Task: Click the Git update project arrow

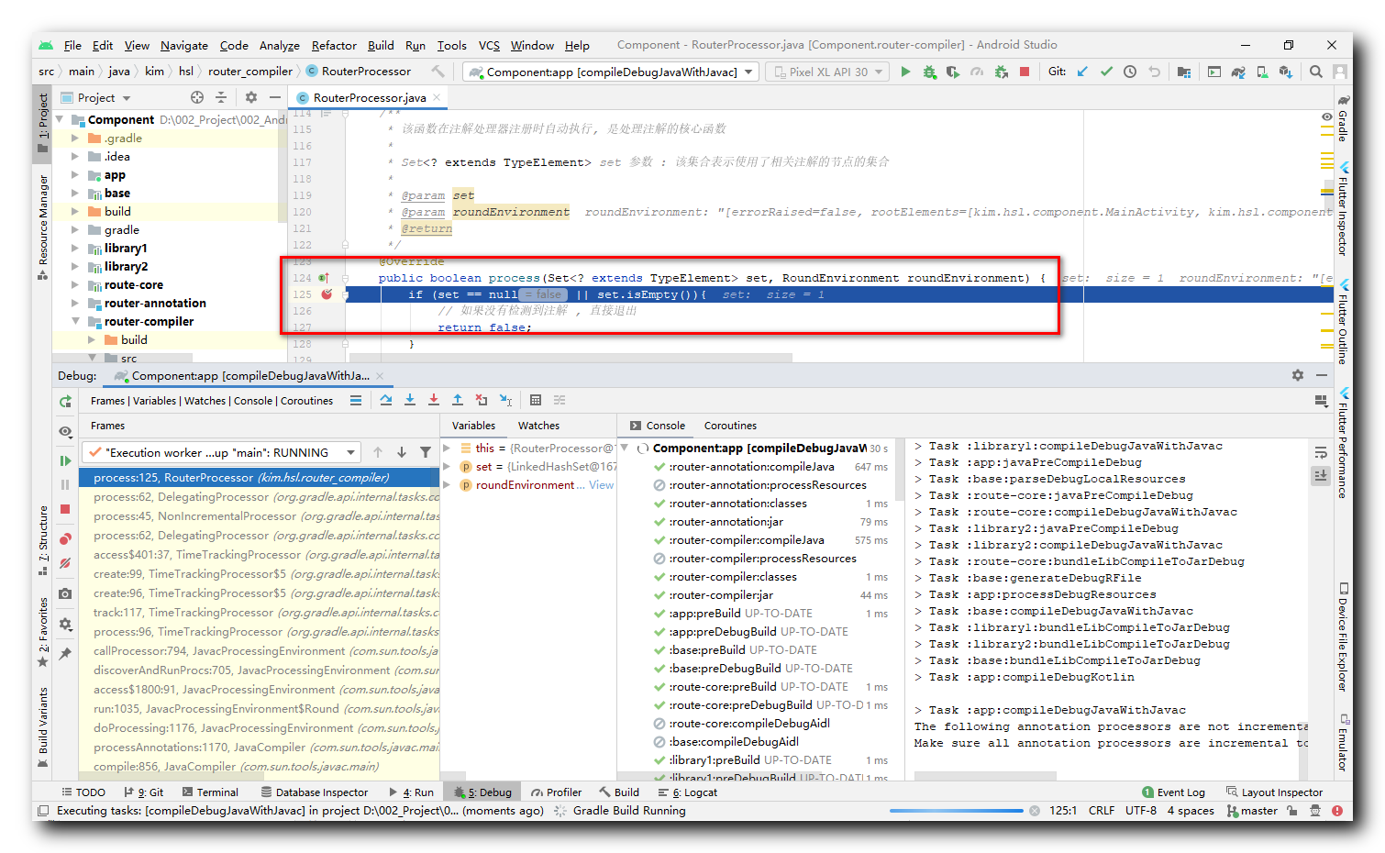Action: click(1082, 72)
